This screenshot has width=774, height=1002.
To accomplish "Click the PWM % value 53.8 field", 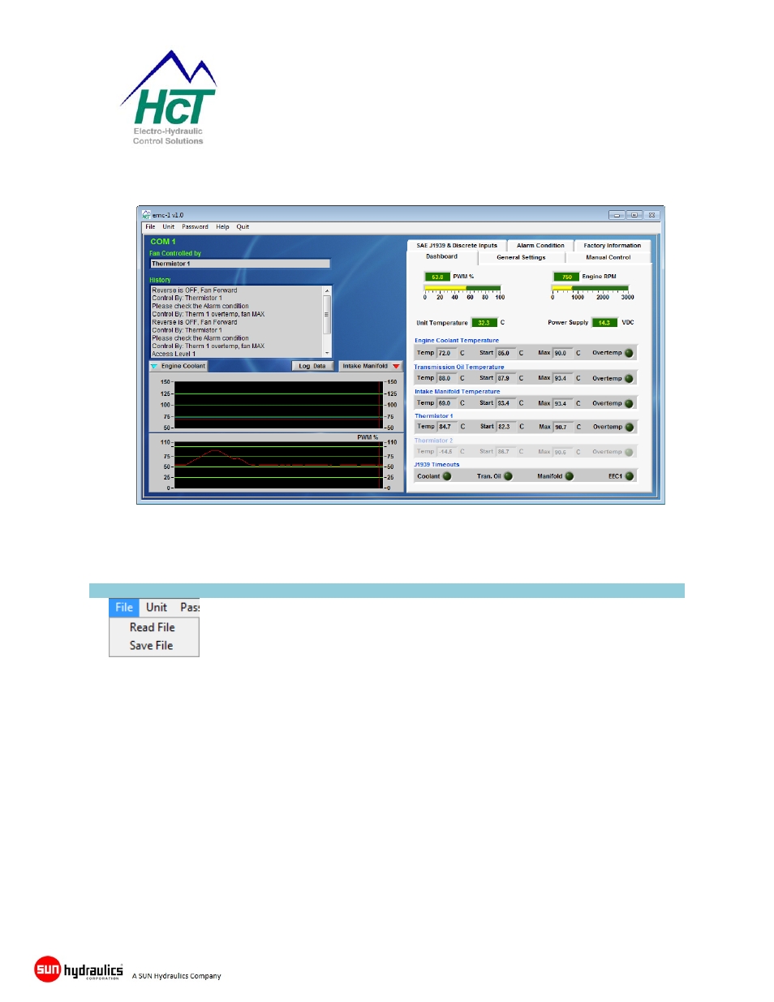I will (x=437, y=277).
